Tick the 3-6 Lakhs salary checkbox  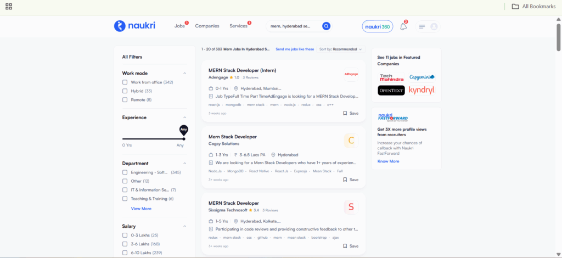point(125,244)
